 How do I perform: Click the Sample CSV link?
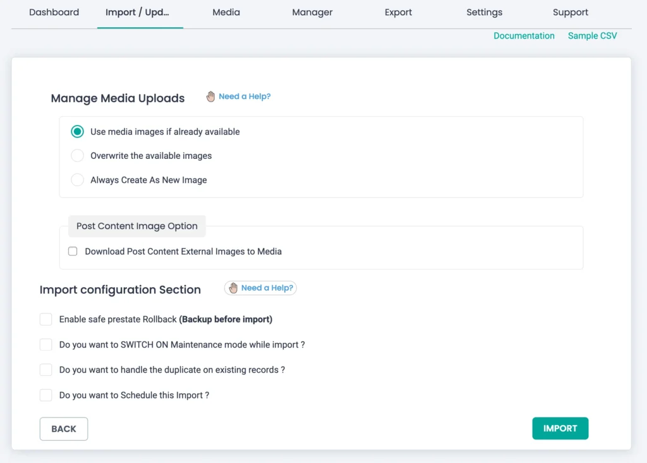click(x=592, y=36)
